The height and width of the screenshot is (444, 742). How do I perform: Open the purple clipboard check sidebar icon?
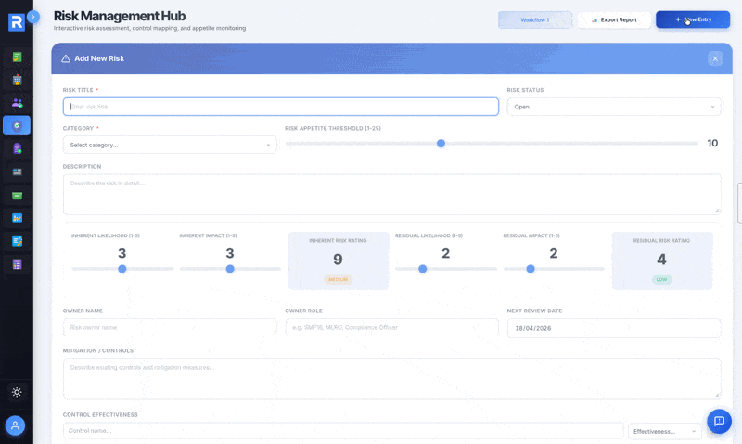tap(17, 148)
